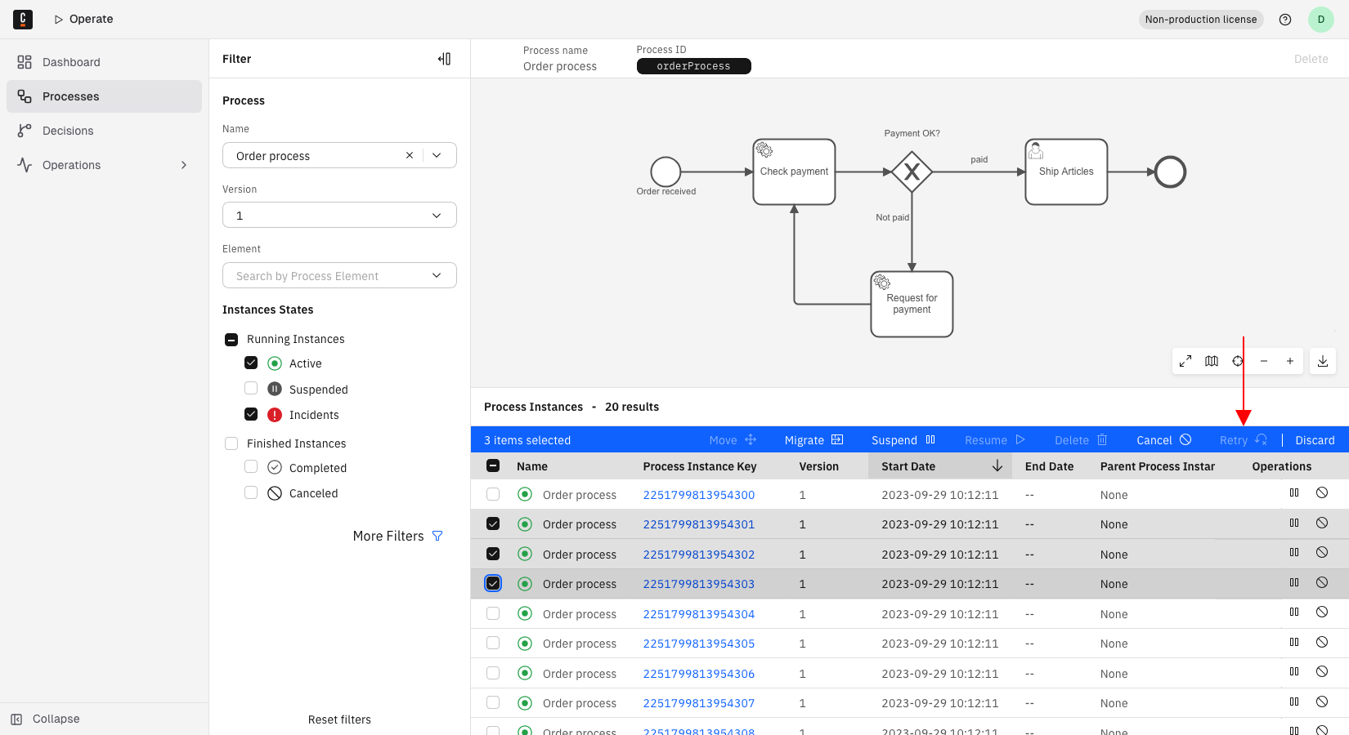Sort by Name column header
Viewport: 1349px width, 735px height.
coord(532,466)
